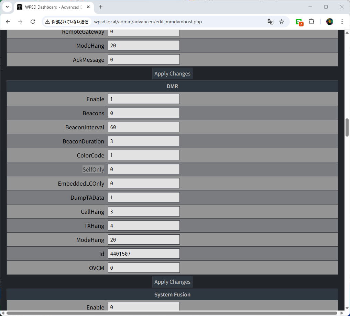Viewport: 350px width, 316px height.
Task: Close the WPSD Dashboard tab
Action: tap(89, 7)
